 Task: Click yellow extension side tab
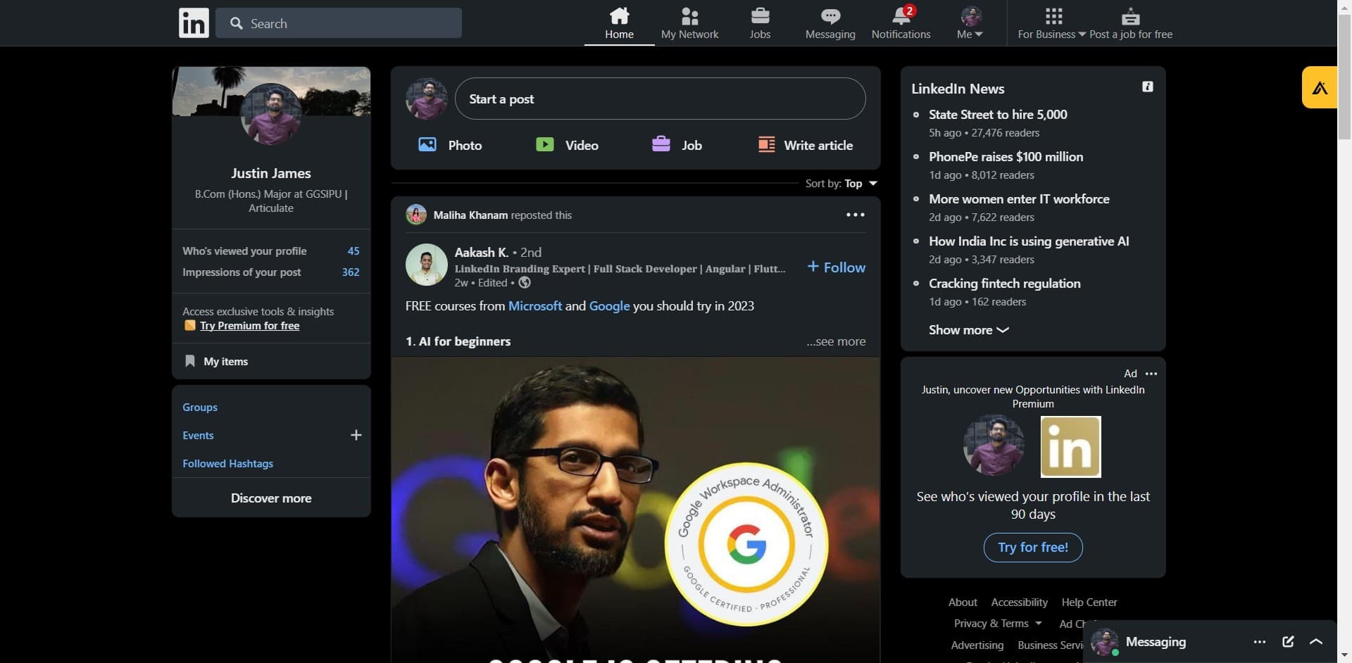coord(1319,87)
